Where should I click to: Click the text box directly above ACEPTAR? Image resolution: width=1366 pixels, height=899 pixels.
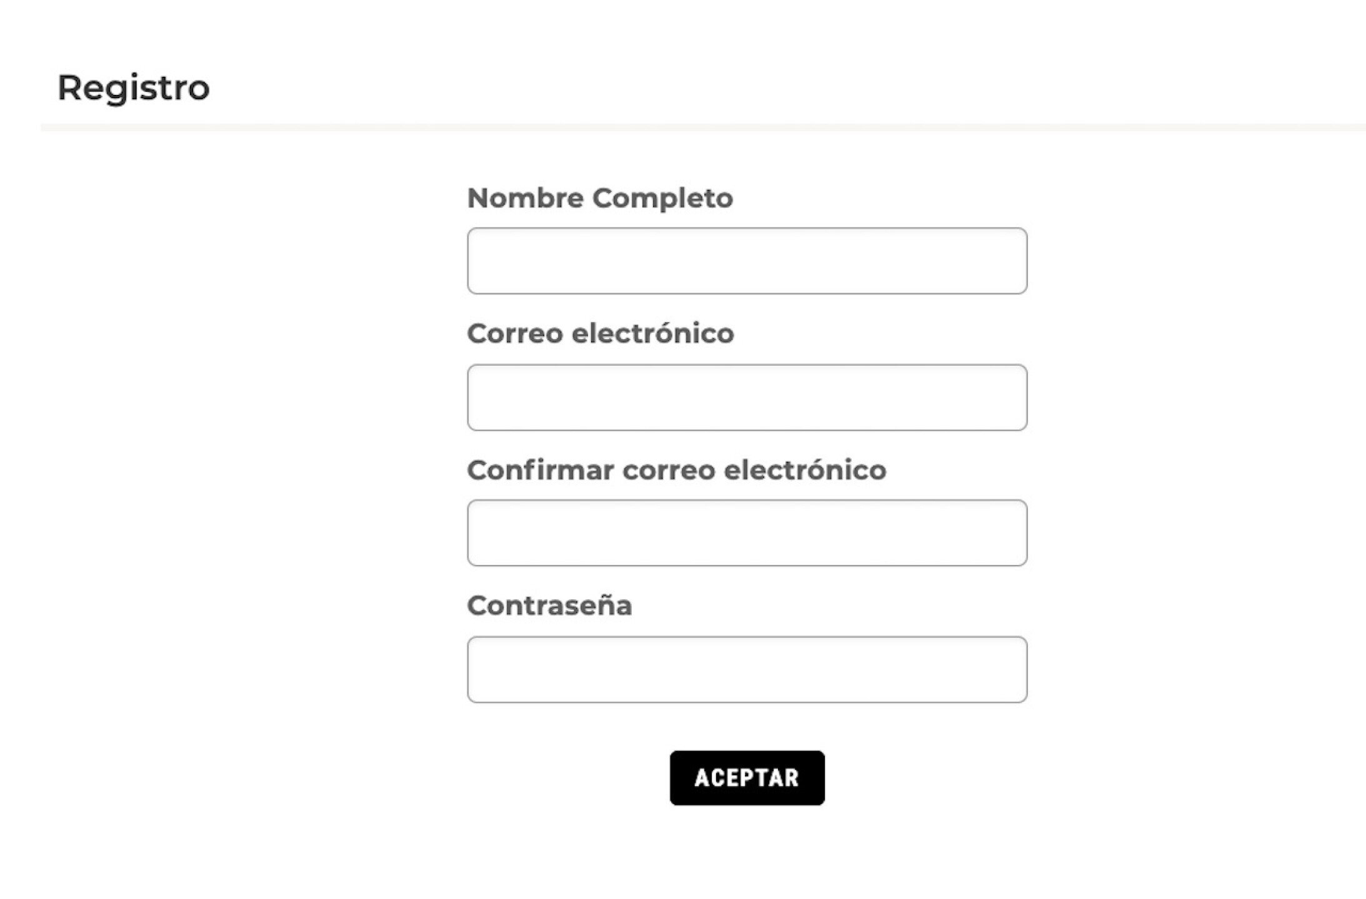point(747,670)
